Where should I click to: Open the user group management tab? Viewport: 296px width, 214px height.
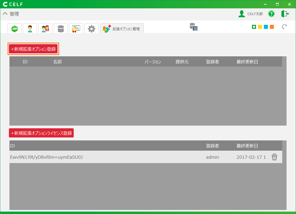click(45, 29)
